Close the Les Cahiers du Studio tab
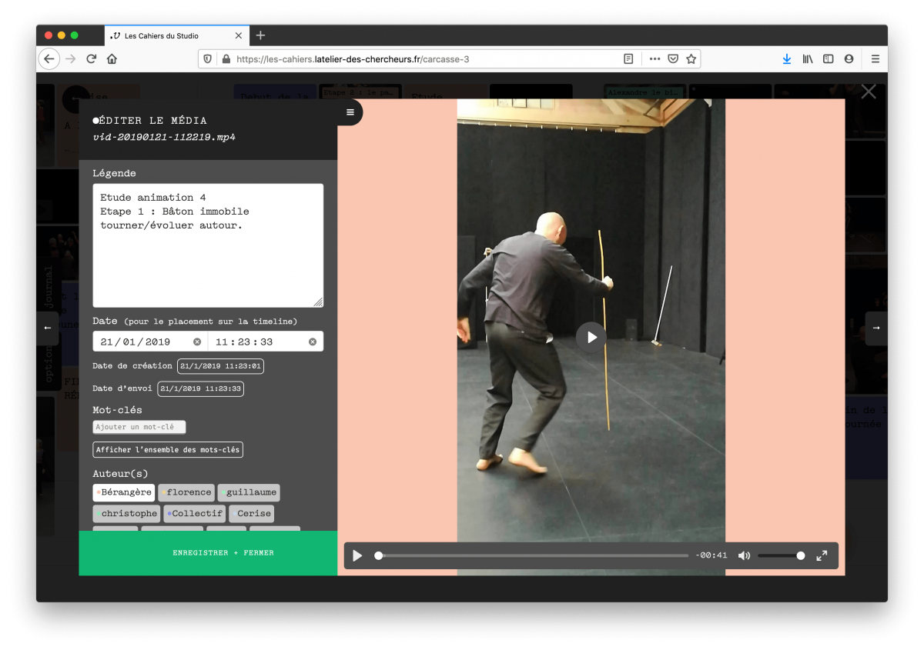The width and height of the screenshot is (924, 650). pos(239,35)
